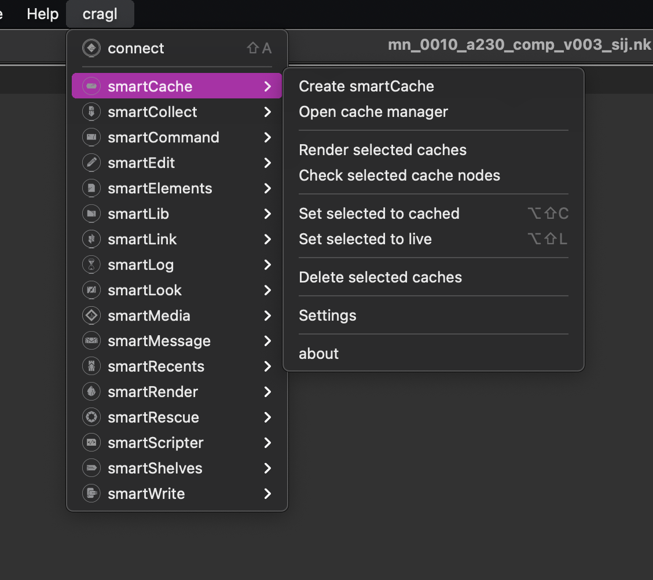Click the smartRender icon
Viewport: 653px width, 580px height.
pyautogui.click(x=91, y=392)
